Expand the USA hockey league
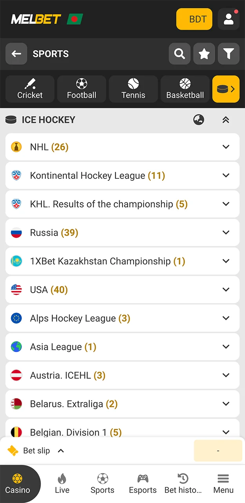 coord(226,290)
